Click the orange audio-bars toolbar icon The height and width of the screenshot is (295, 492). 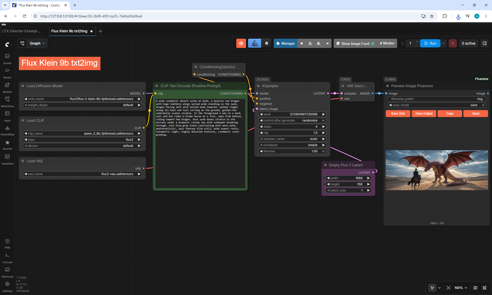[241, 43]
